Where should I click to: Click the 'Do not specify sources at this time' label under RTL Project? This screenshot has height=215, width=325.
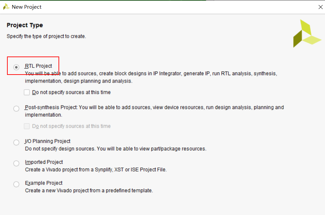71,92
